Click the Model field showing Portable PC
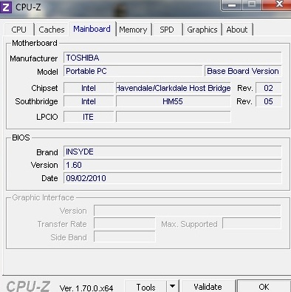This screenshot has height=292, width=291. click(x=133, y=71)
